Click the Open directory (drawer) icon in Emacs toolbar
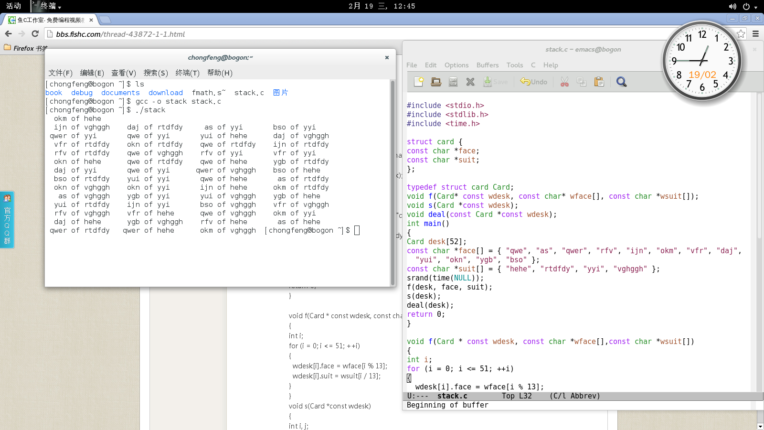Screen dimensions: 764x430 pos(453,82)
